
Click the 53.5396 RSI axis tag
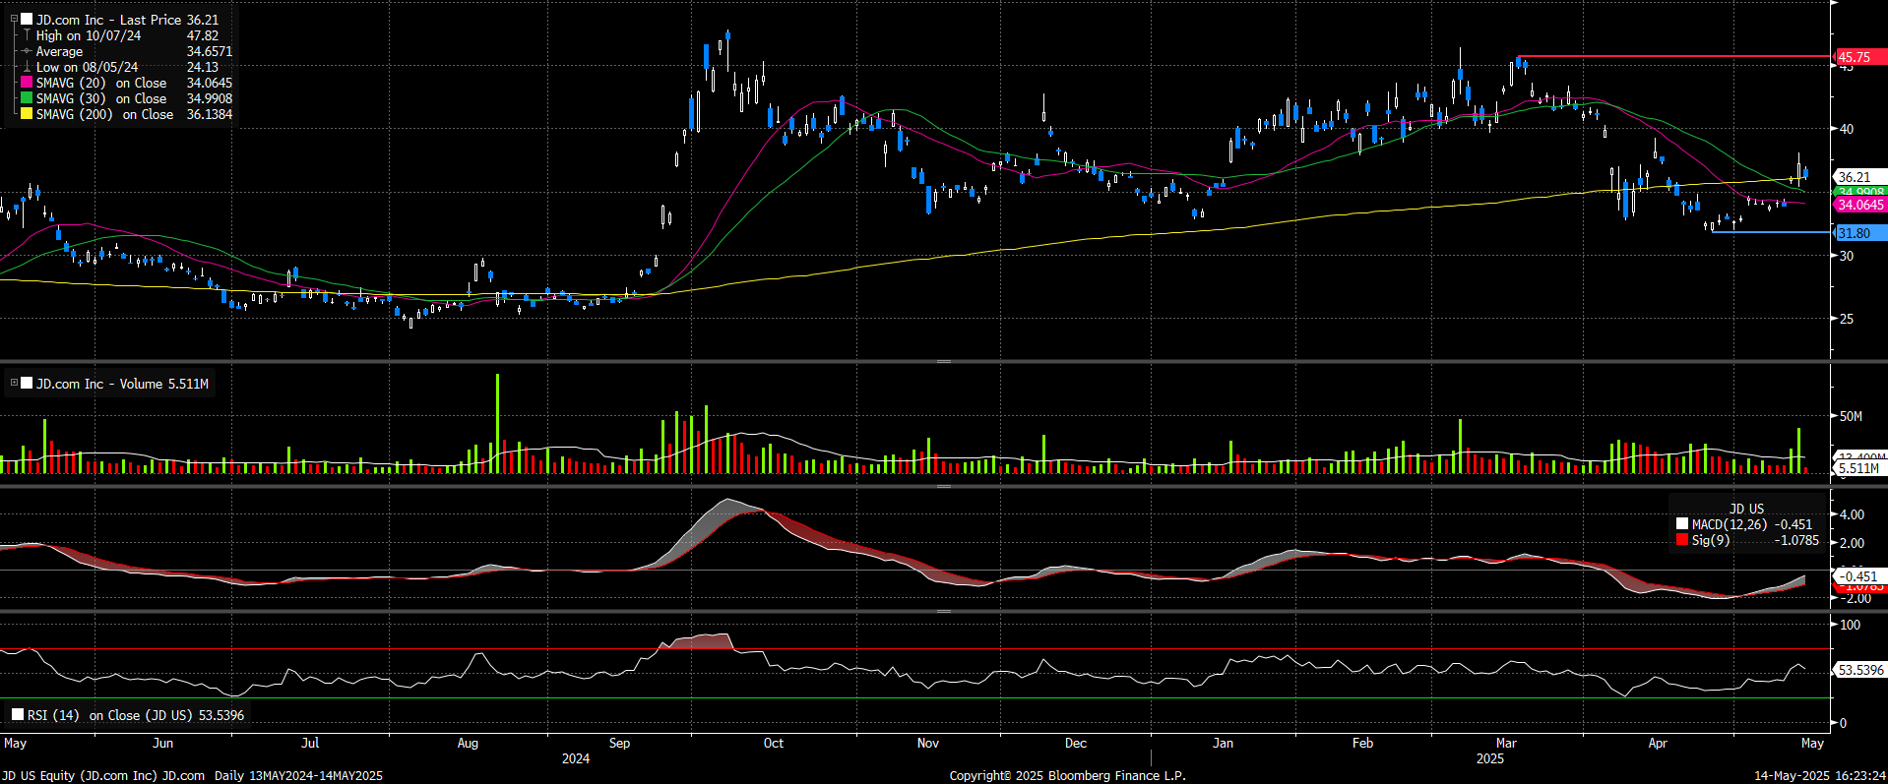1859,670
